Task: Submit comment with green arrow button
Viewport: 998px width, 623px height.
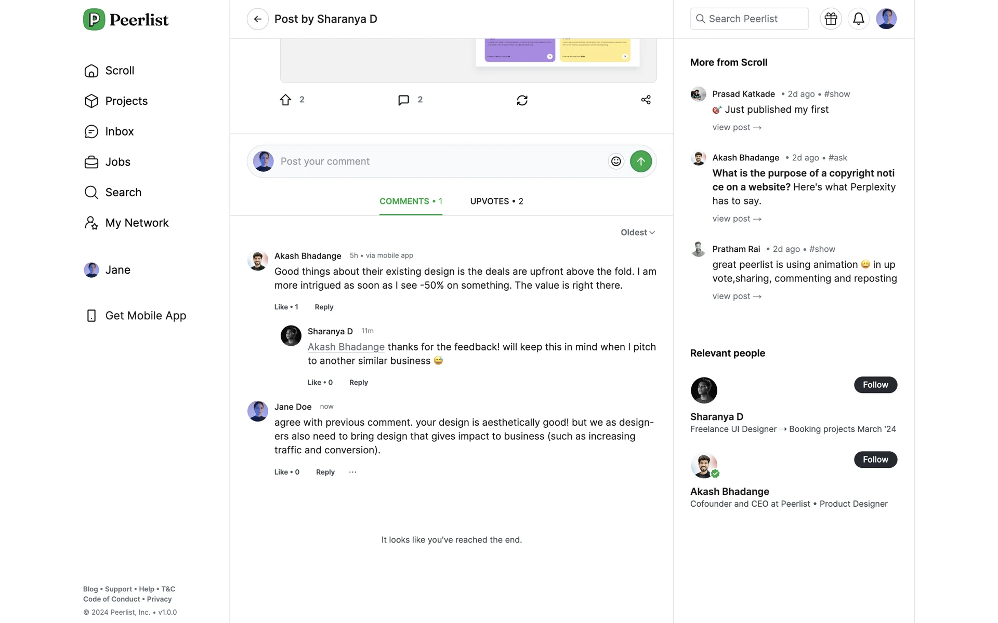Action: click(641, 161)
